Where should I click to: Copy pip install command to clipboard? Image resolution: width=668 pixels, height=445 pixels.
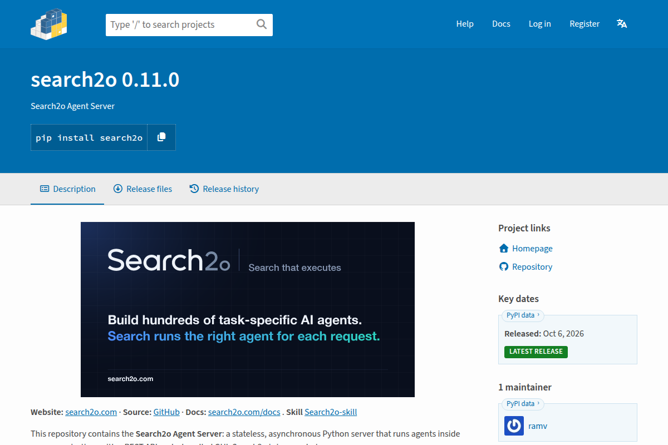161,137
